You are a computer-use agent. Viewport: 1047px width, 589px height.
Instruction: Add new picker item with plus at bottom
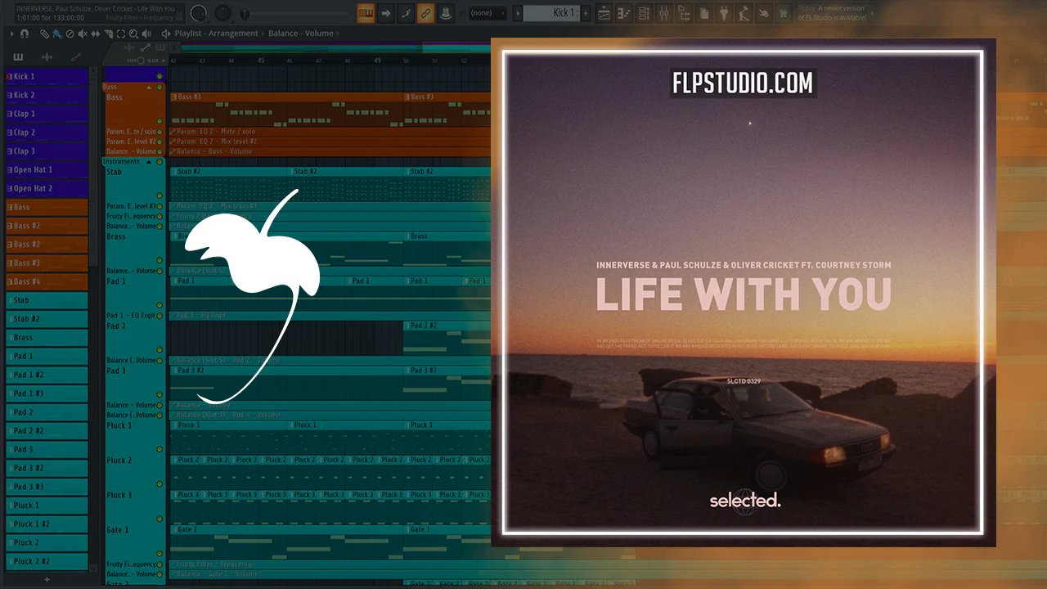click(x=47, y=579)
